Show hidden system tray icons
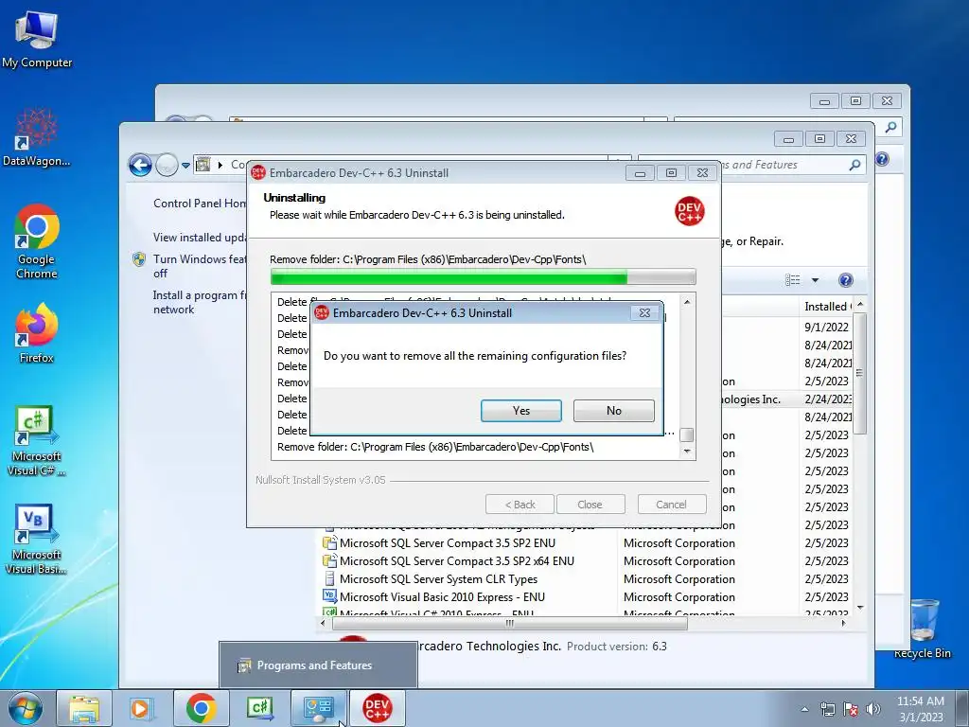Viewport: 969px width, 727px height. pos(804,709)
